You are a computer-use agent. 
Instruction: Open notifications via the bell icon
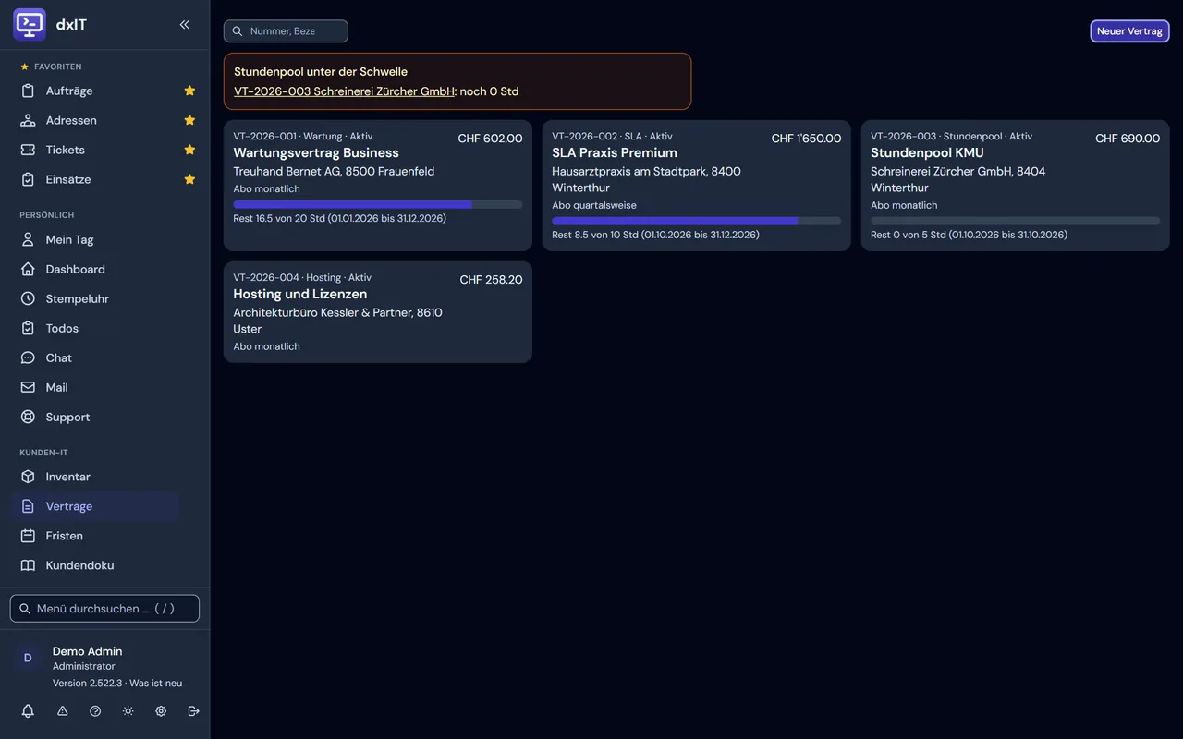(x=28, y=711)
